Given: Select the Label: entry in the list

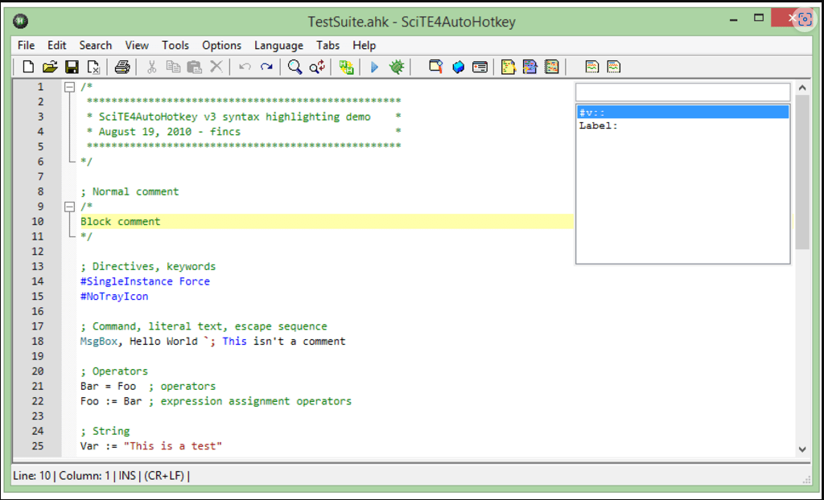Looking at the screenshot, I should point(682,125).
